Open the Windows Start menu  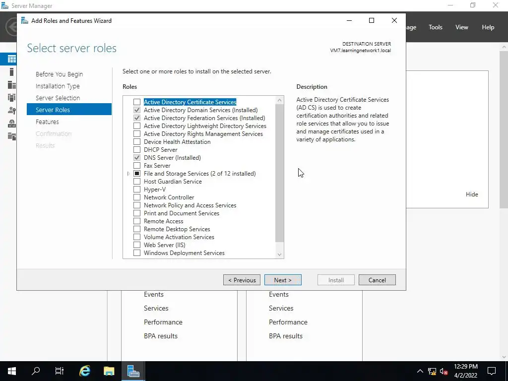pos(12,371)
